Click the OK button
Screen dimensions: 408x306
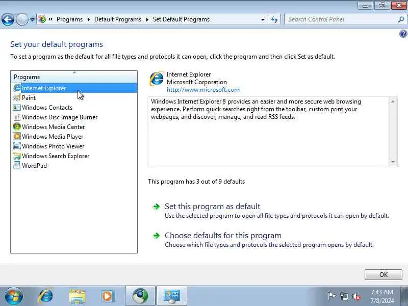pyautogui.click(x=384, y=274)
